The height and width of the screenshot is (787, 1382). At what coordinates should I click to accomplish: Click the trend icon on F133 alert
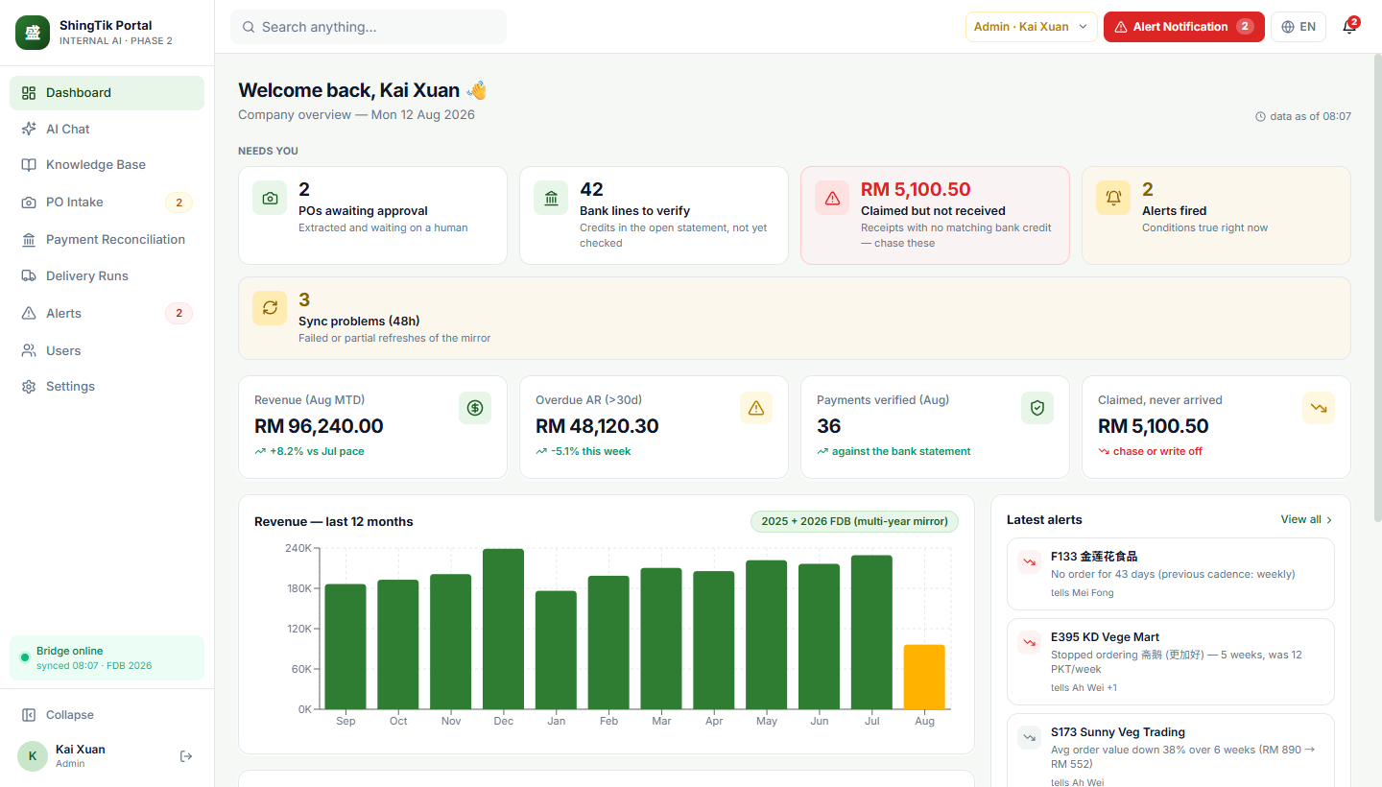coord(1030,562)
